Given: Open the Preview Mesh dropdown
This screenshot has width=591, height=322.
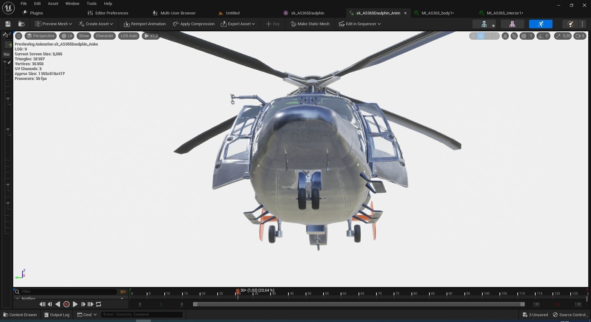Looking at the screenshot, I should coord(53,24).
